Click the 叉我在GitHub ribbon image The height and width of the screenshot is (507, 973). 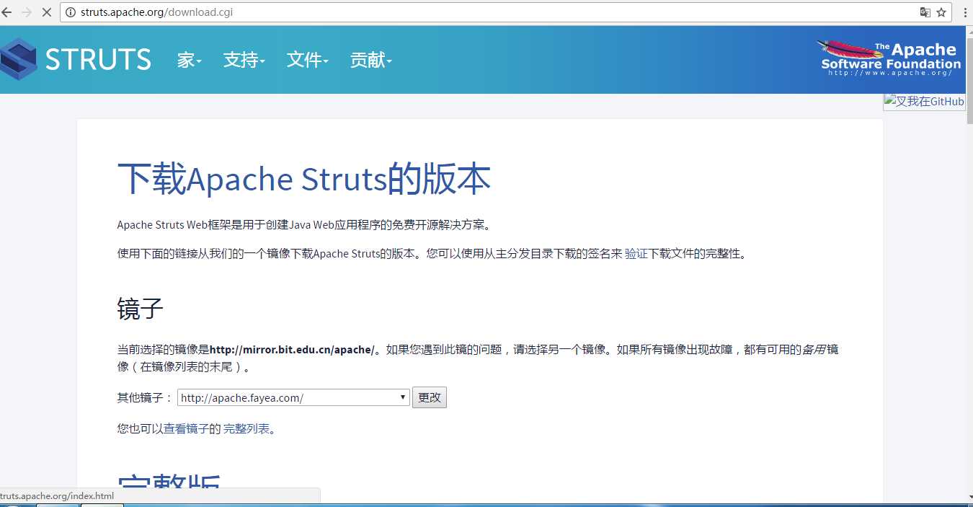point(924,102)
